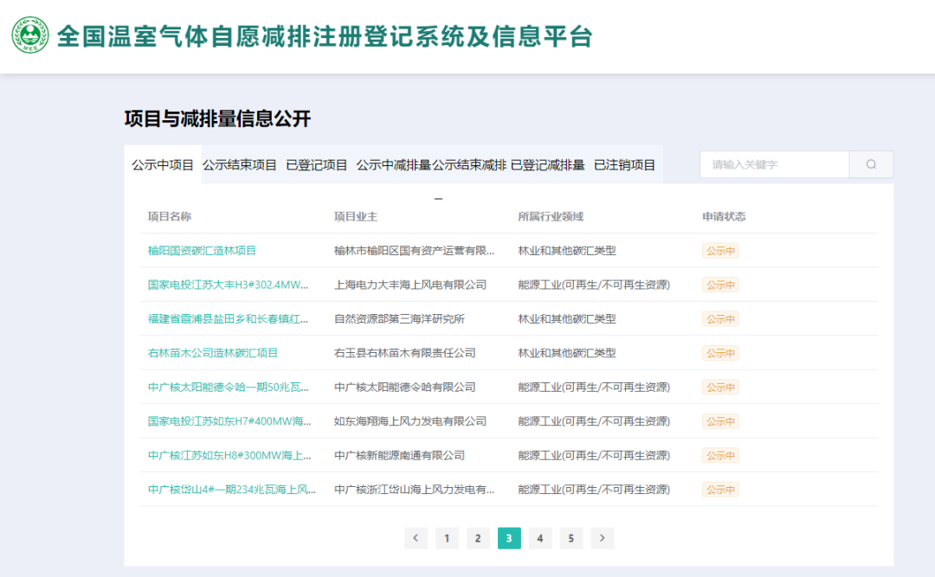The width and height of the screenshot is (935, 577).
Task: Go to next page with right arrow
Action: pyautogui.click(x=603, y=538)
